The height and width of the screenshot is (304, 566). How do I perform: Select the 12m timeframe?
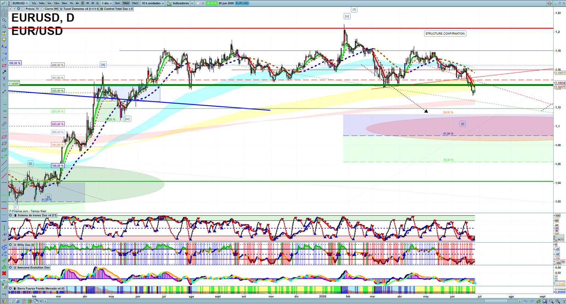56,3
